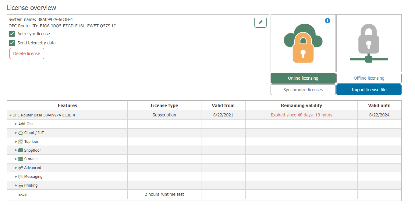Viewport: 415px width, 214px height.
Task: Click the Printing printer icon
Action: [21, 185]
